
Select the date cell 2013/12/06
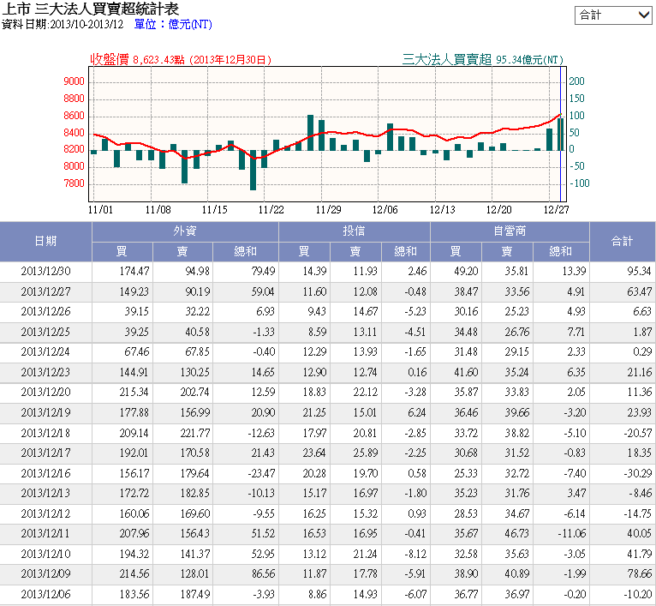click(45, 594)
